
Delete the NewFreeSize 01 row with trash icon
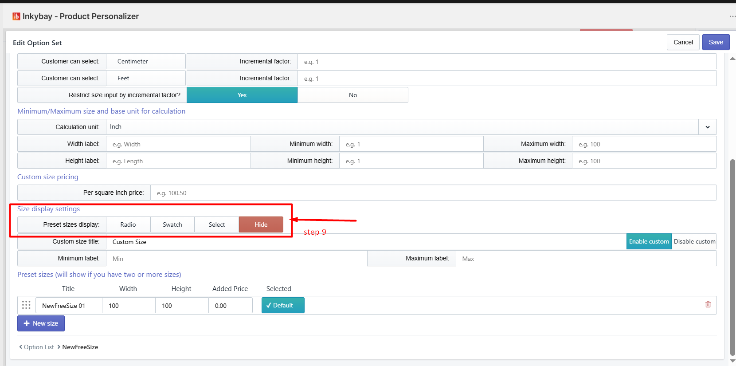click(x=708, y=304)
